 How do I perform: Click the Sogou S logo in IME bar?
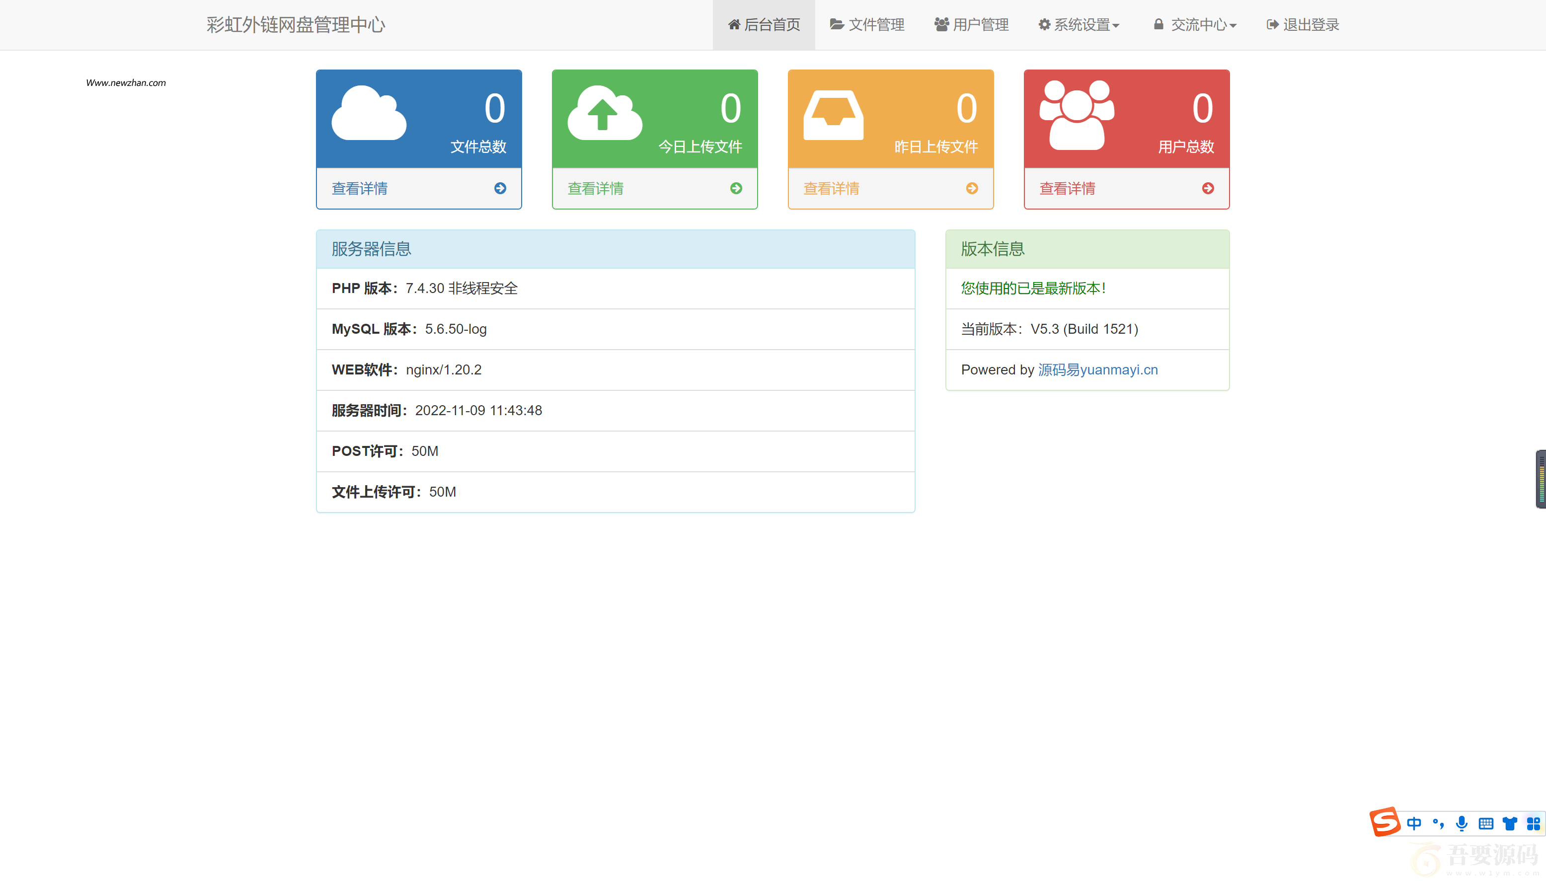(x=1385, y=822)
